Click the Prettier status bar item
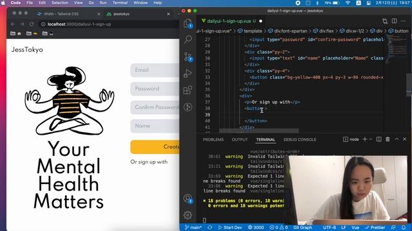Screen dimensions: 412x231 tap(375, 227)
